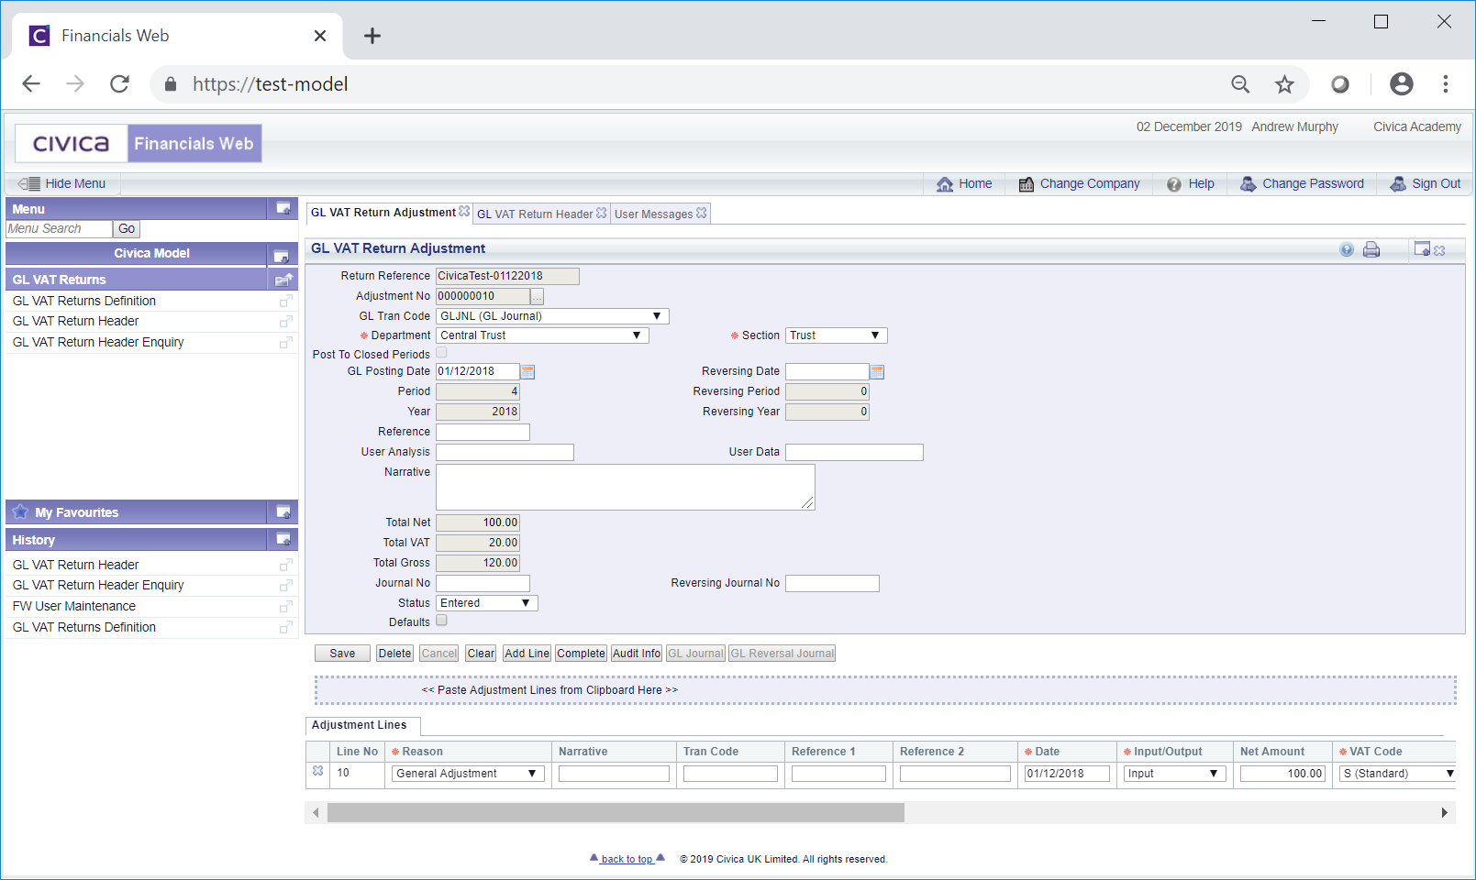Toggle the Post To Closed Periods checkbox
The width and height of the screenshot is (1476, 880).
(x=442, y=353)
